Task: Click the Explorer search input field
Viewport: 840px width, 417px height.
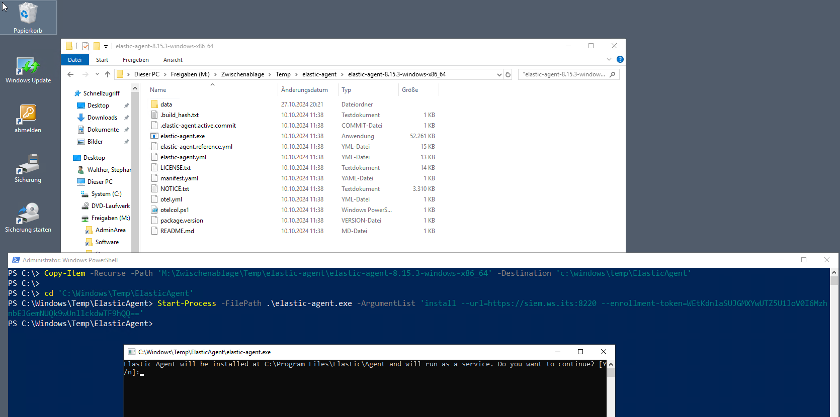Action: [x=563, y=74]
